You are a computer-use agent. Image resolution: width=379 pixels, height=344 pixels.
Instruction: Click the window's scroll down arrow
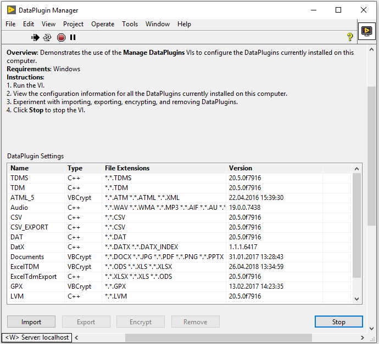click(x=371, y=328)
